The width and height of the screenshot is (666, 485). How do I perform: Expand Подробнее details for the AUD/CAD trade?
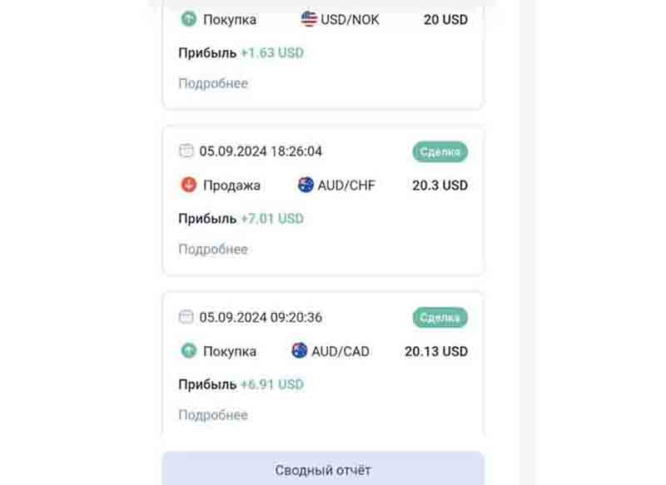[x=213, y=415]
